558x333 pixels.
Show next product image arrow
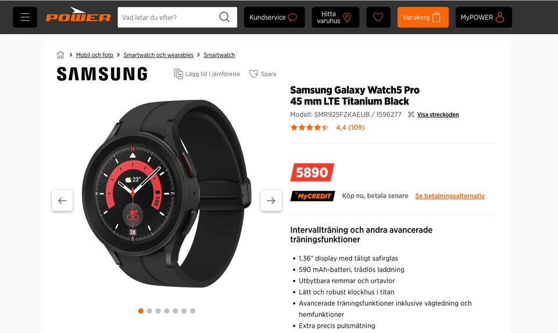(271, 201)
